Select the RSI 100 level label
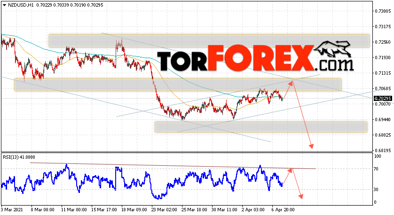 [x=378, y=156]
